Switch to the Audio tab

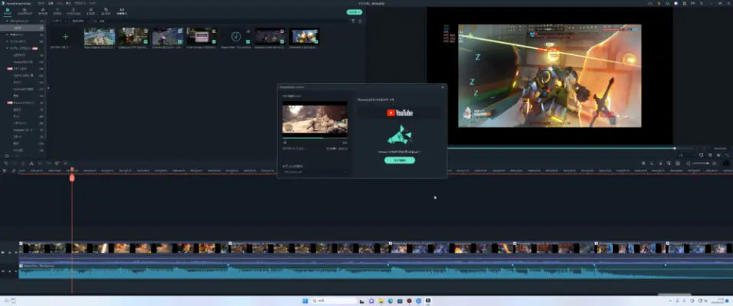click(43, 11)
